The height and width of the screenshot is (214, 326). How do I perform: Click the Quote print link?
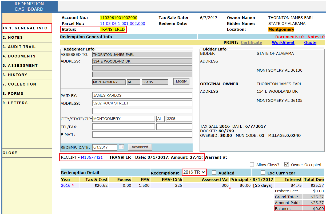(x=310, y=42)
